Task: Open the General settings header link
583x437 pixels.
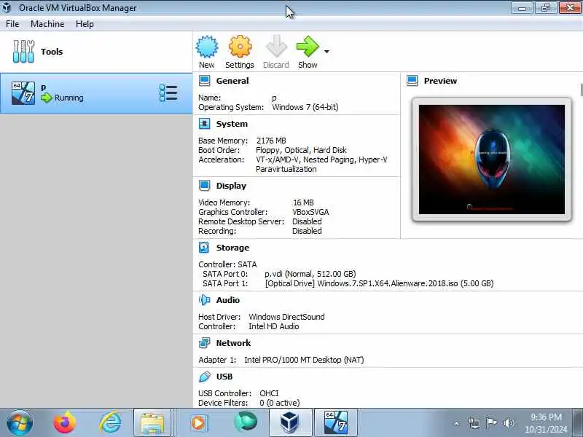Action: pyautogui.click(x=232, y=81)
